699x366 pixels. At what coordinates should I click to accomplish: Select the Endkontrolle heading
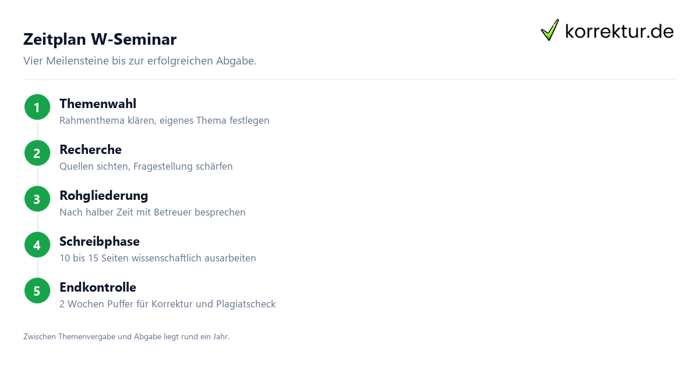[x=98, y=288]
